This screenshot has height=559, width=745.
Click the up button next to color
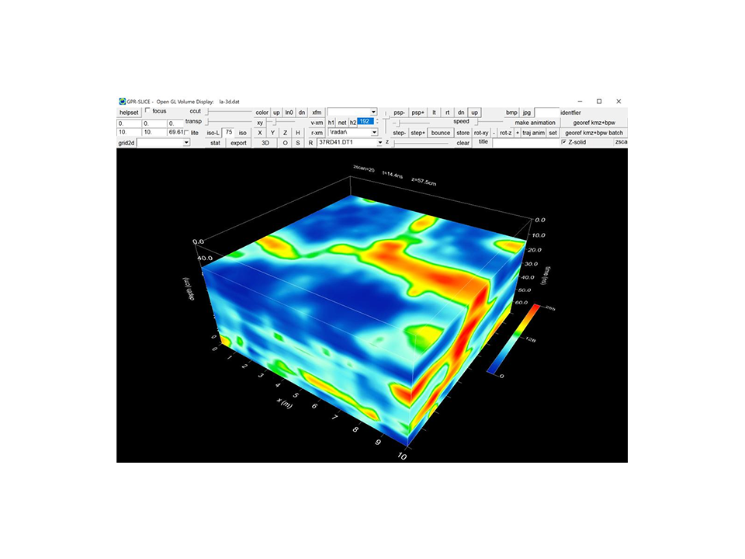276,113
